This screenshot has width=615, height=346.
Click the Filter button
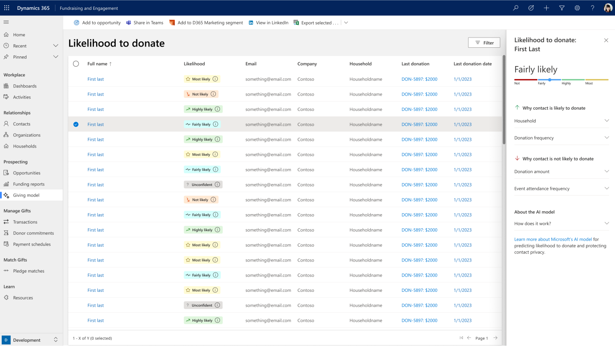(x=484, y=43)
